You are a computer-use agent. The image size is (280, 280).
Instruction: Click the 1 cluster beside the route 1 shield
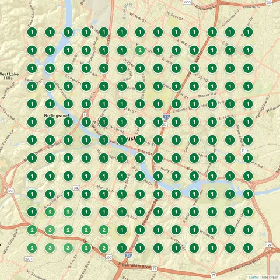[x=86, y=122]
